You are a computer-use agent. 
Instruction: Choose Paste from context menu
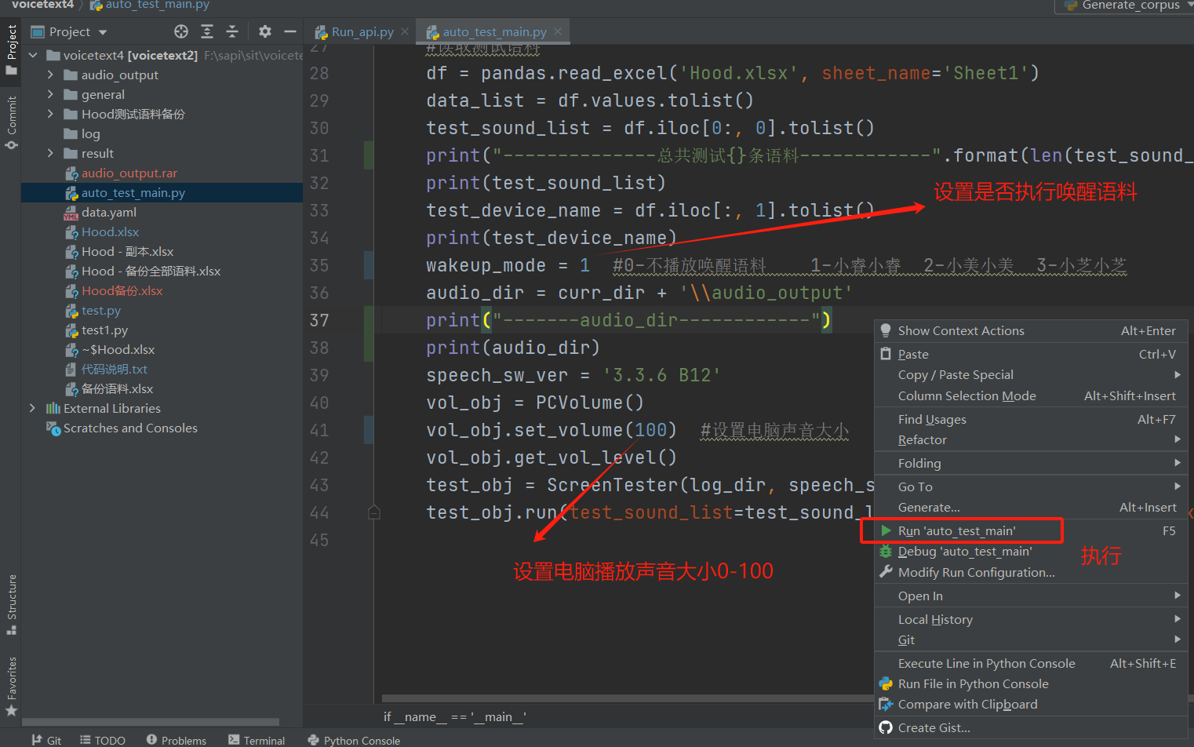(1031, 354)
